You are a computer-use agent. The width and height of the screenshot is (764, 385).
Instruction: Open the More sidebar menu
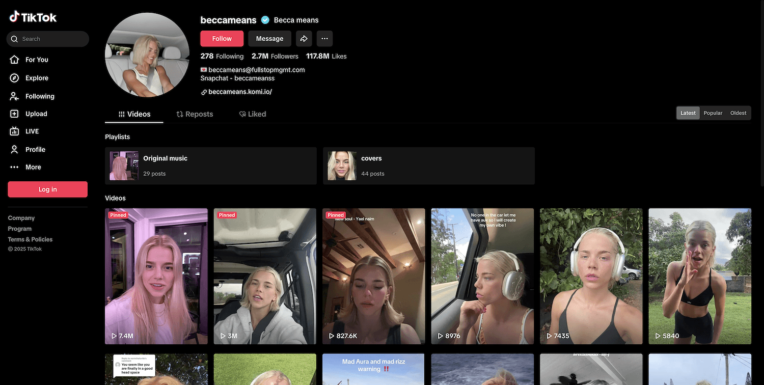click(33, 167)
